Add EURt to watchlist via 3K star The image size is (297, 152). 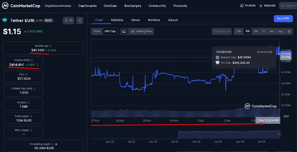pos(68,20)
